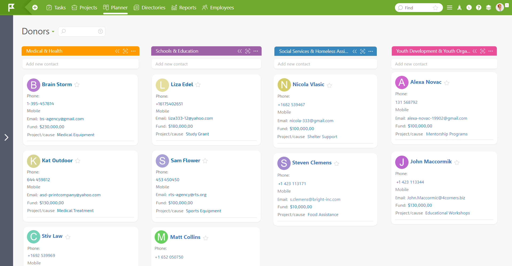
Task: Click Add new contact in Schools & Education
Action: (x=206, y=64)
